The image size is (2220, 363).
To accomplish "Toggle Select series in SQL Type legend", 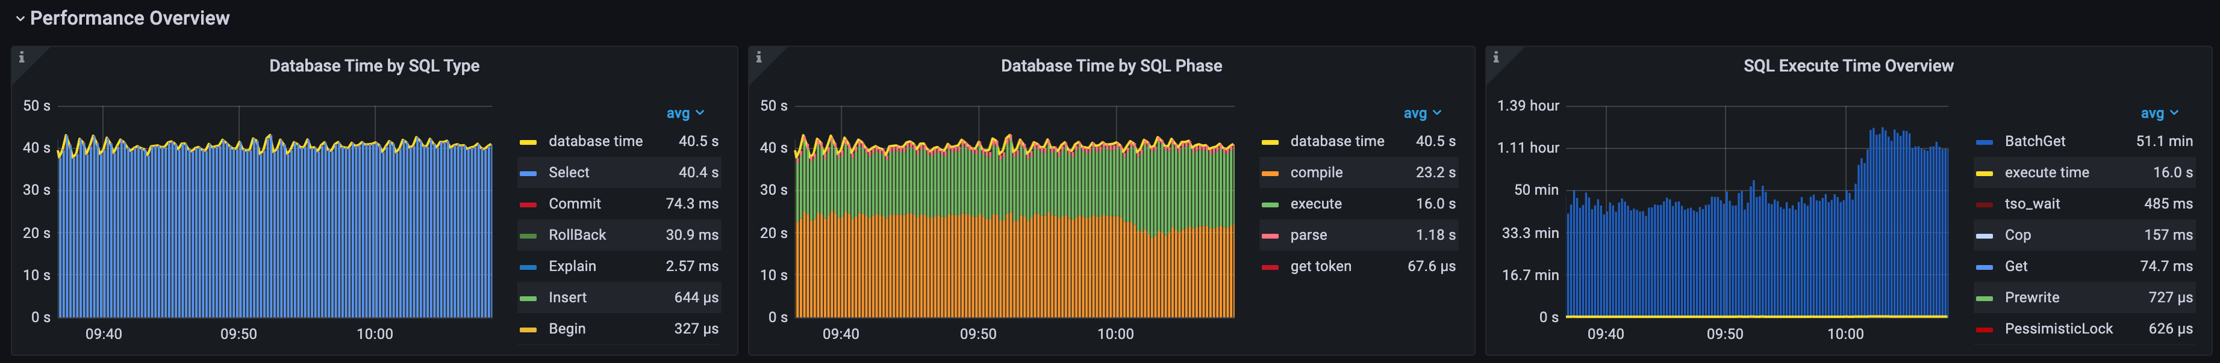I will [x=569, y=172].
